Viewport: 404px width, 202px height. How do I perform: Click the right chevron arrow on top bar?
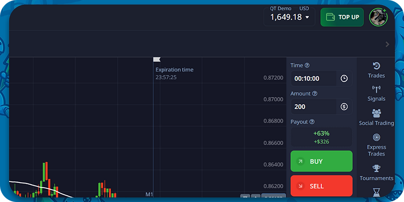(x=387, y=45)
